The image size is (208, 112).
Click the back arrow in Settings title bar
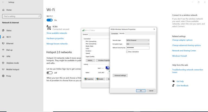3,2
